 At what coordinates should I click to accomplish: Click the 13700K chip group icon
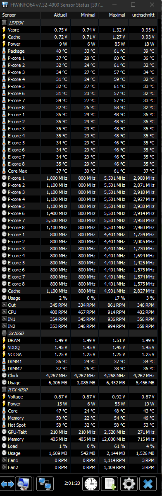[x=4, y=23]
